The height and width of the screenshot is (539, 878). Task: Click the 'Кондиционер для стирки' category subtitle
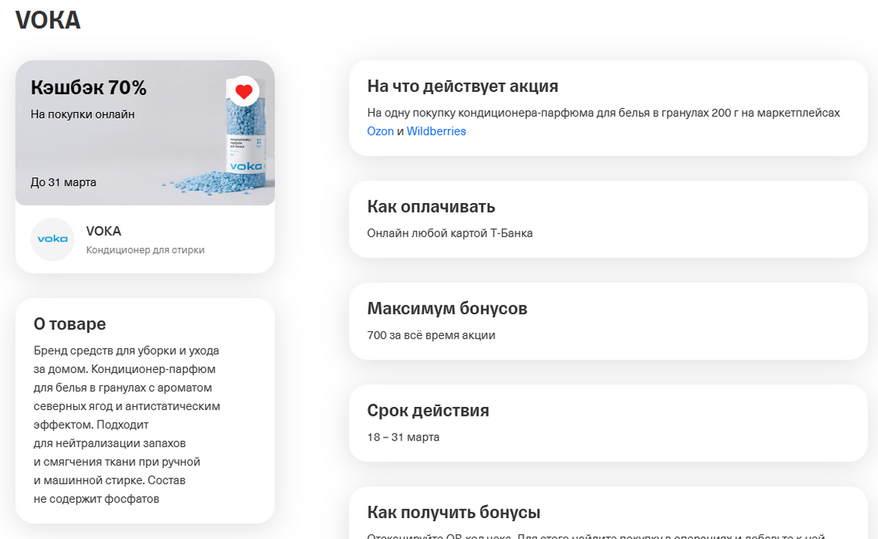pyautogui.click(x=145, y=250)
